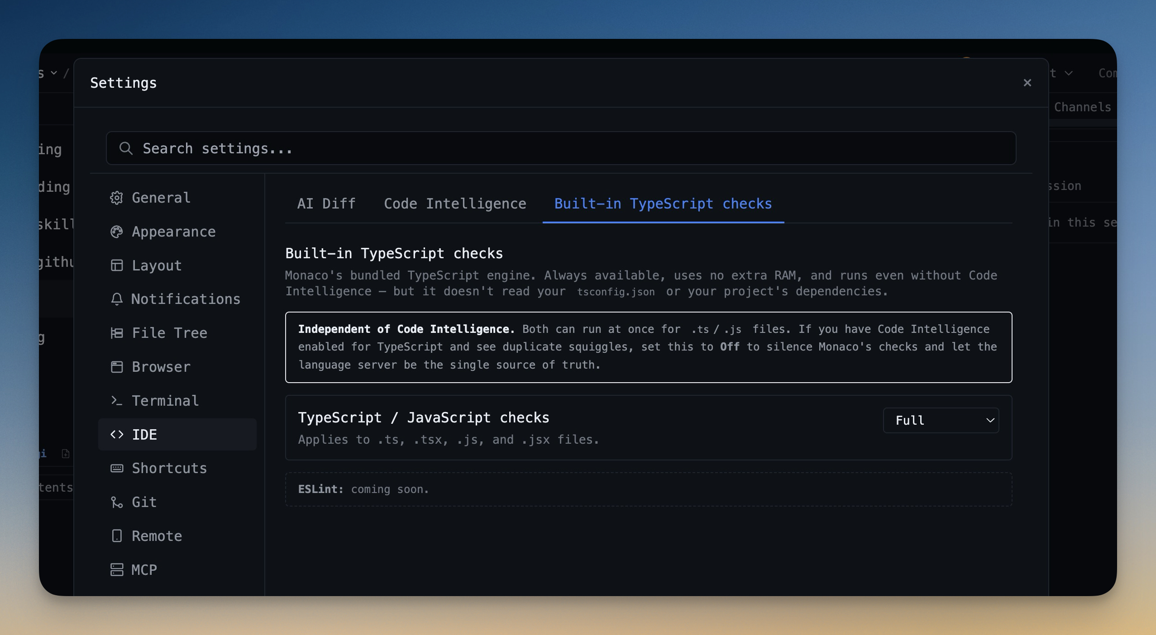The height and width of the screenshot is (635, 1156).
Task: Click the General gear icon in sidebar
Action: [116, 198]
